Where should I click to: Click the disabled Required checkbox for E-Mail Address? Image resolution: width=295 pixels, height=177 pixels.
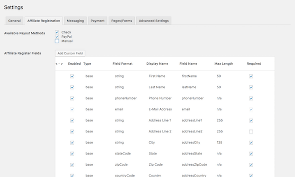[251, 109]
